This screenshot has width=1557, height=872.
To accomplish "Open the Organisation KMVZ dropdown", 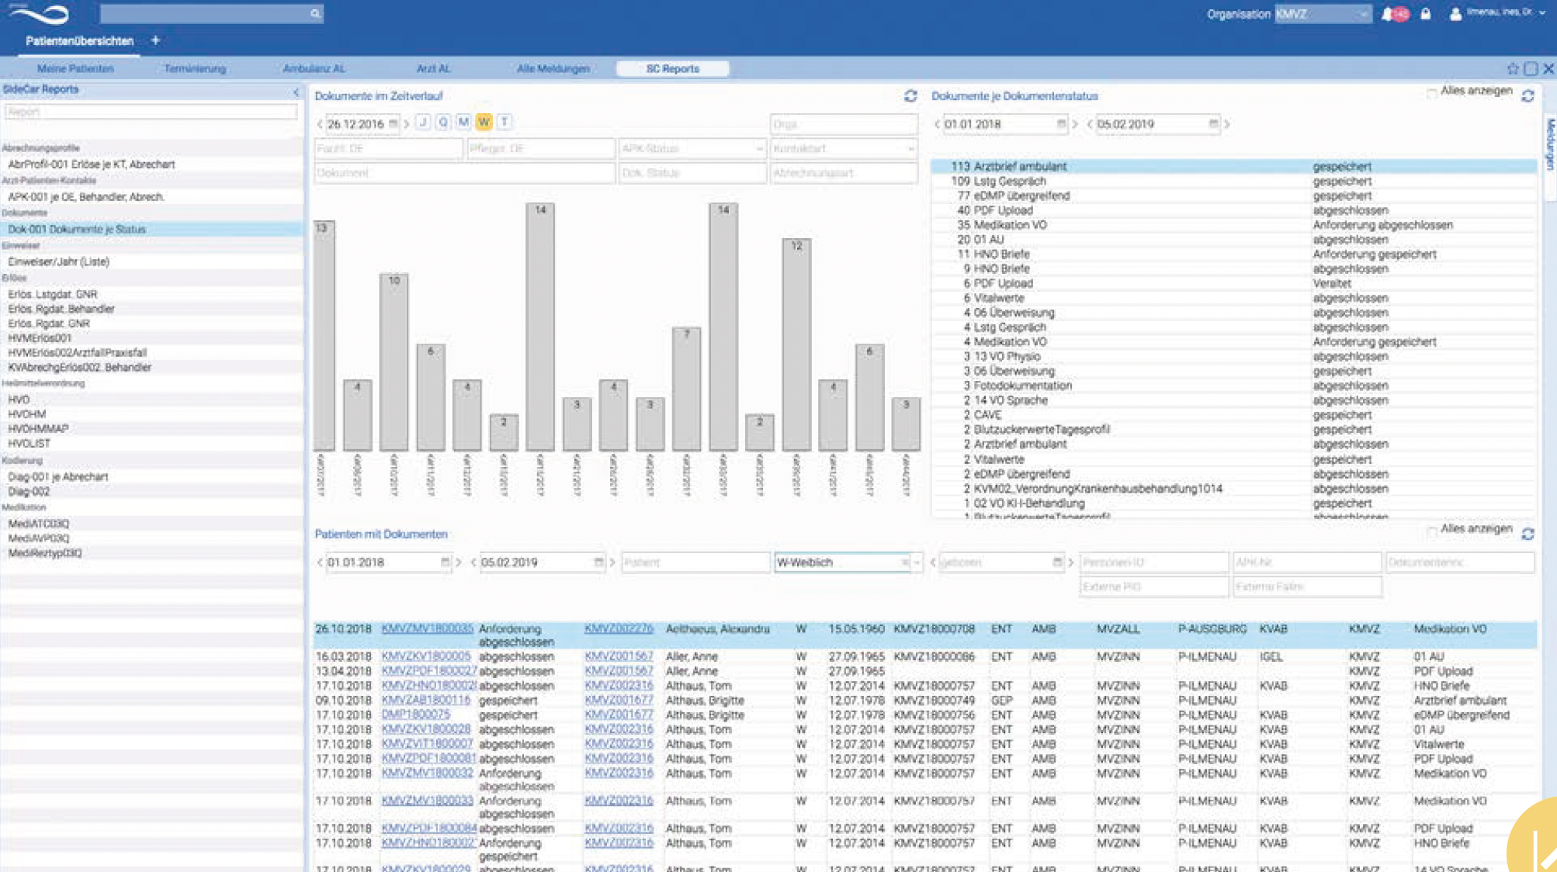I will (1363, 14).
